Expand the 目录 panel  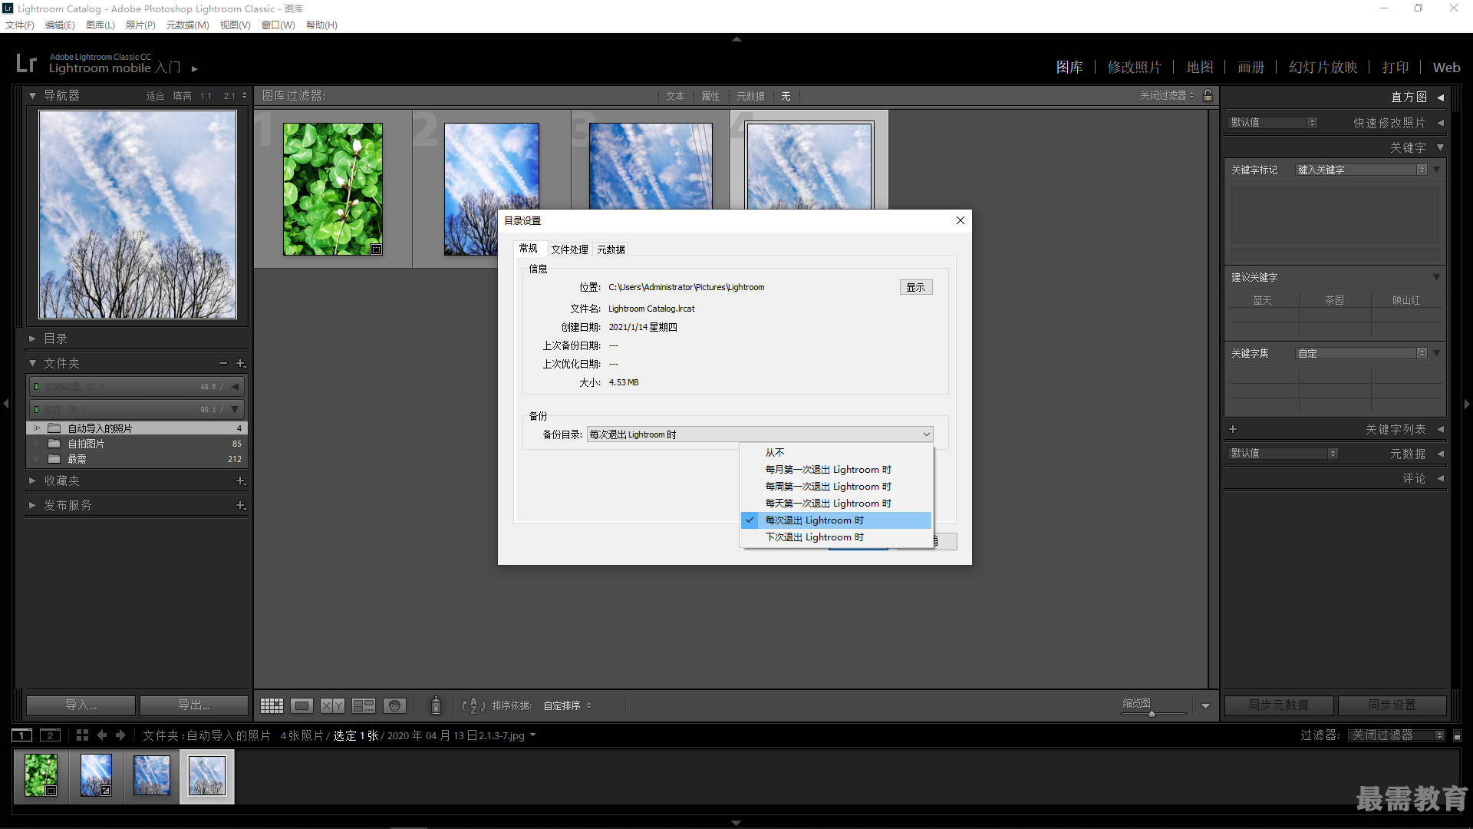32,339
